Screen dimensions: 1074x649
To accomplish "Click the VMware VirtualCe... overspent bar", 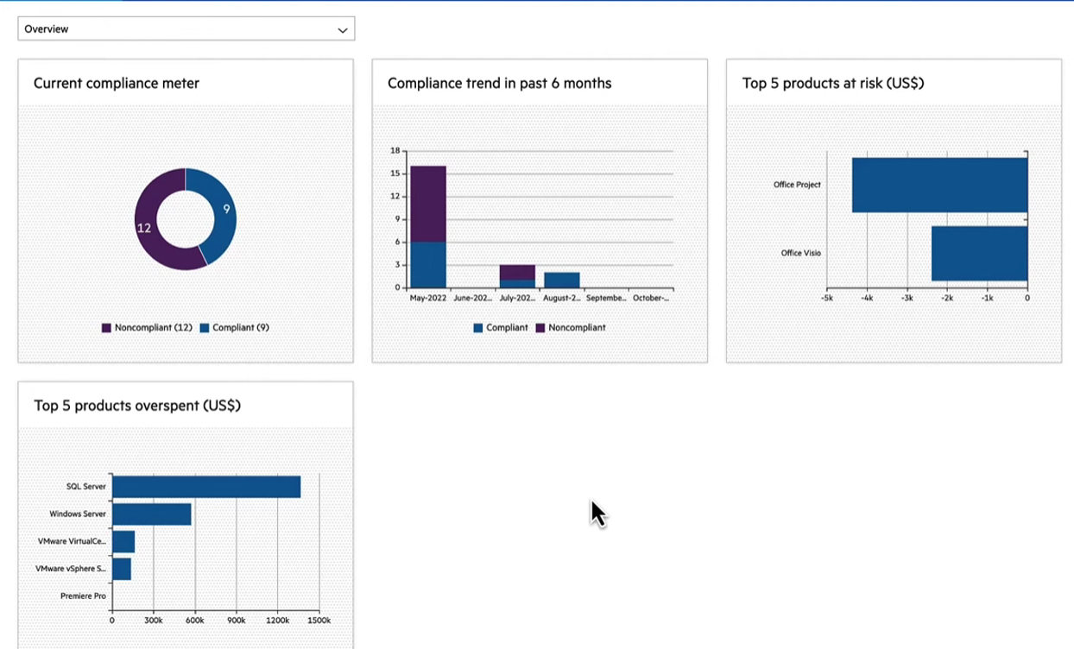I will (123, 542).
